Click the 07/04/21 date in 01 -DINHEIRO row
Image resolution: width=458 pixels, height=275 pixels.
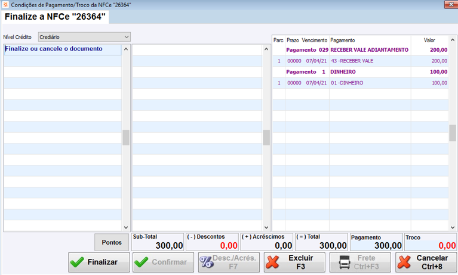316,83
